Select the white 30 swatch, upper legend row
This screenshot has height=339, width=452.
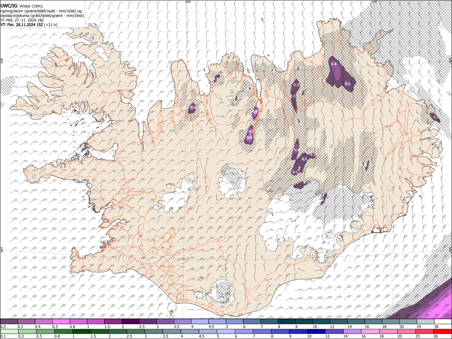coord(442,322)
